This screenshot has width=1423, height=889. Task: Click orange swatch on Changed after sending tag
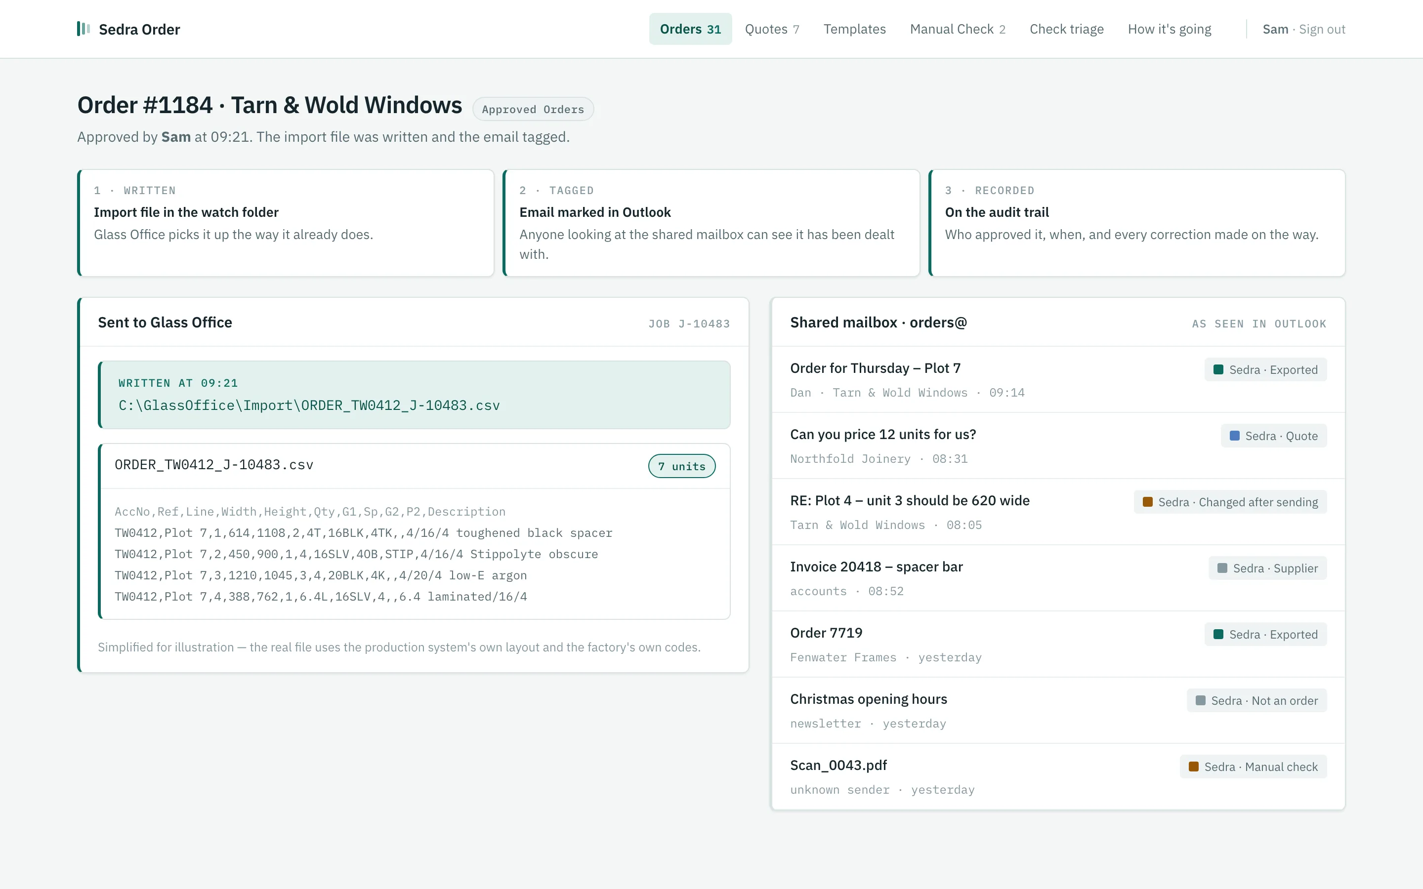tap(1148, 502)
